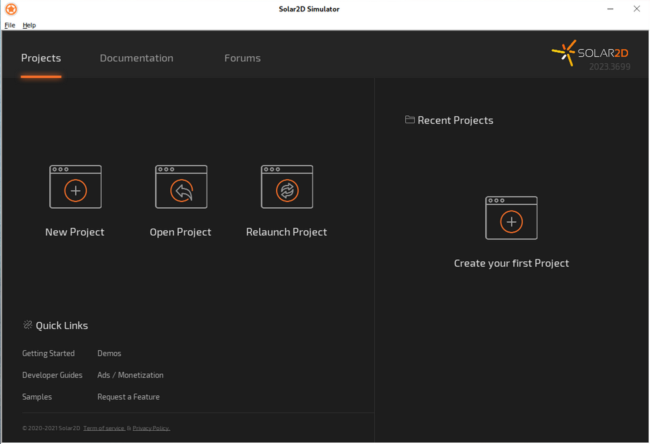Open the File menu
The height and width of the screenshot is (444, 650).
9,25
